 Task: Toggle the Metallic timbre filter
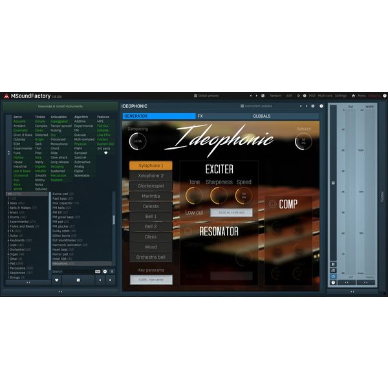click(40, 171)
